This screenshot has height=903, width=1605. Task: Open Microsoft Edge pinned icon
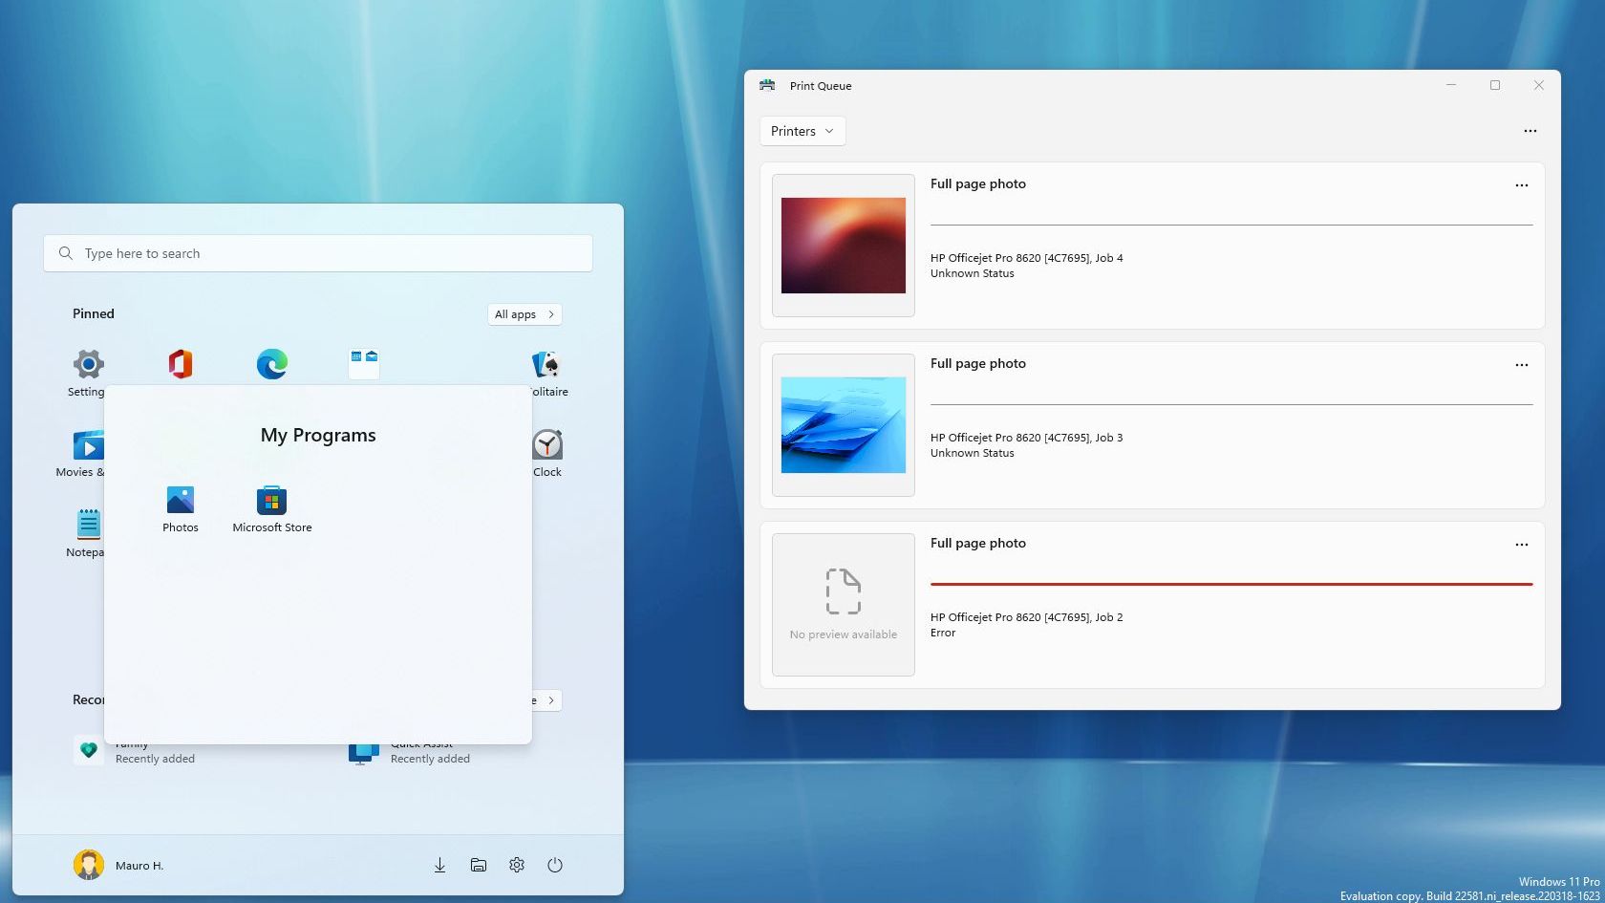[272, 364]
